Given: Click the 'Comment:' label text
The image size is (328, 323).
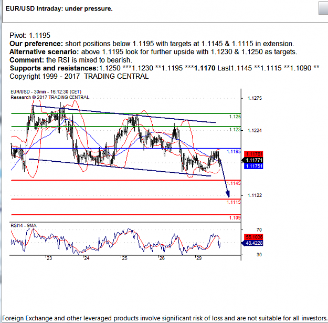Looking at the screenshot, I should [x=27, y=60].
